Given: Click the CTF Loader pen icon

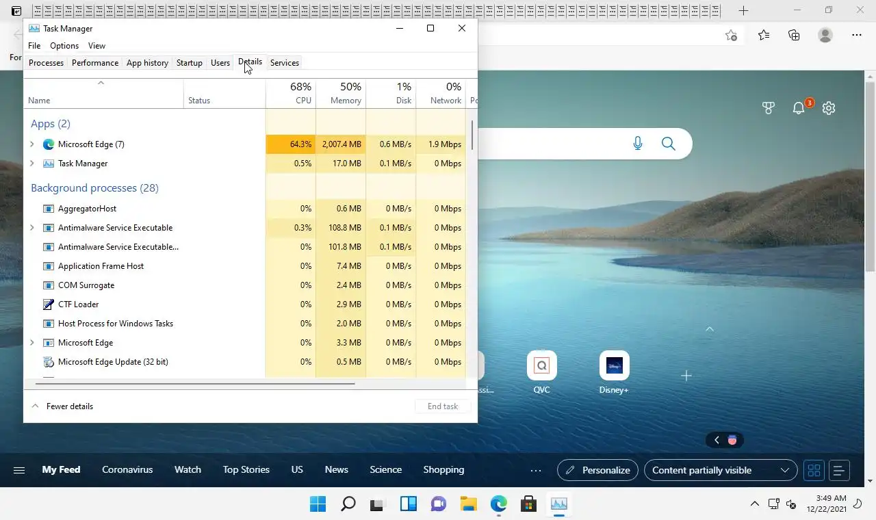Looking at the screenshot, I should click(x=49, y=304).
